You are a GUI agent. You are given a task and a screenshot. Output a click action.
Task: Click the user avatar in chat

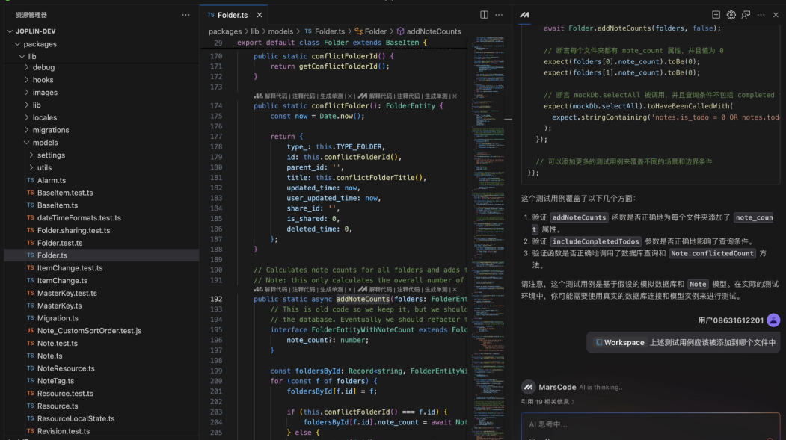click(x=773, y=320)
